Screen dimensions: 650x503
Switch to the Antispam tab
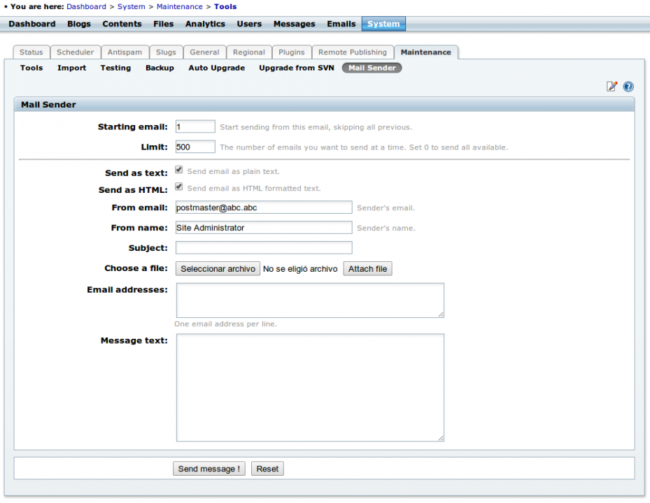click(125, 52)
